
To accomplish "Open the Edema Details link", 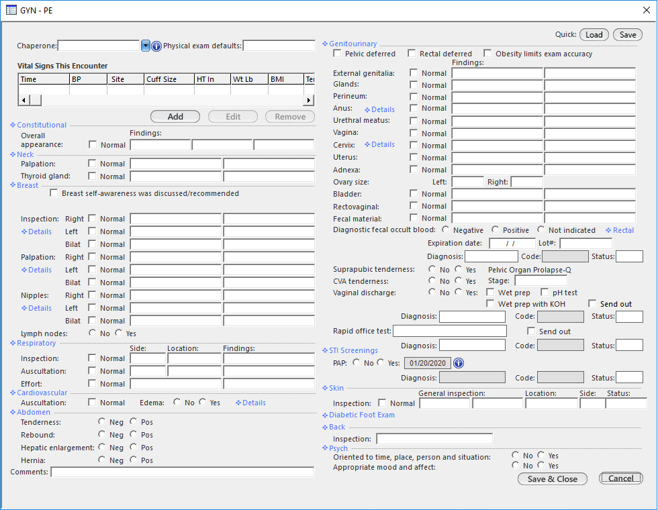I will click(x=250, y=403).
